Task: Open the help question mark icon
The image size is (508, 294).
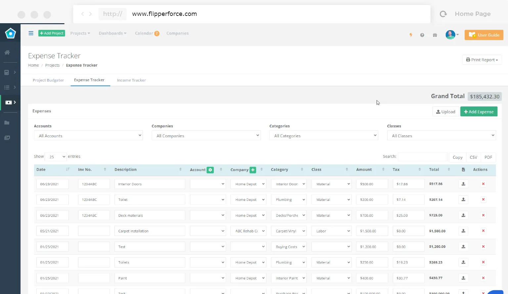Action: 422,35
